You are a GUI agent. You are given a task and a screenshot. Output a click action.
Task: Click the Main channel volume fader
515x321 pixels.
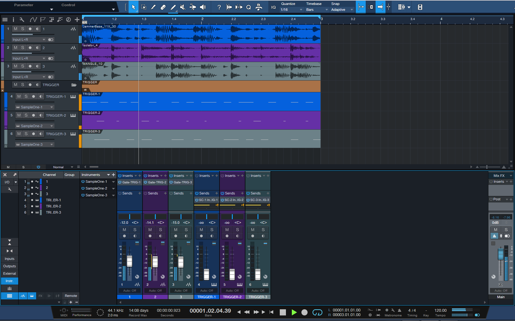[501, 254]
